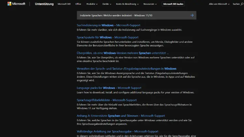
Task: Open Verwalten der Sprach- und Tastatur result
Action: coord(127,68)
